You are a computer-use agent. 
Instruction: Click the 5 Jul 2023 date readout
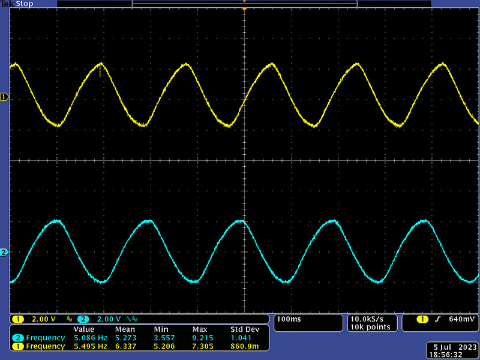[455, 347]
